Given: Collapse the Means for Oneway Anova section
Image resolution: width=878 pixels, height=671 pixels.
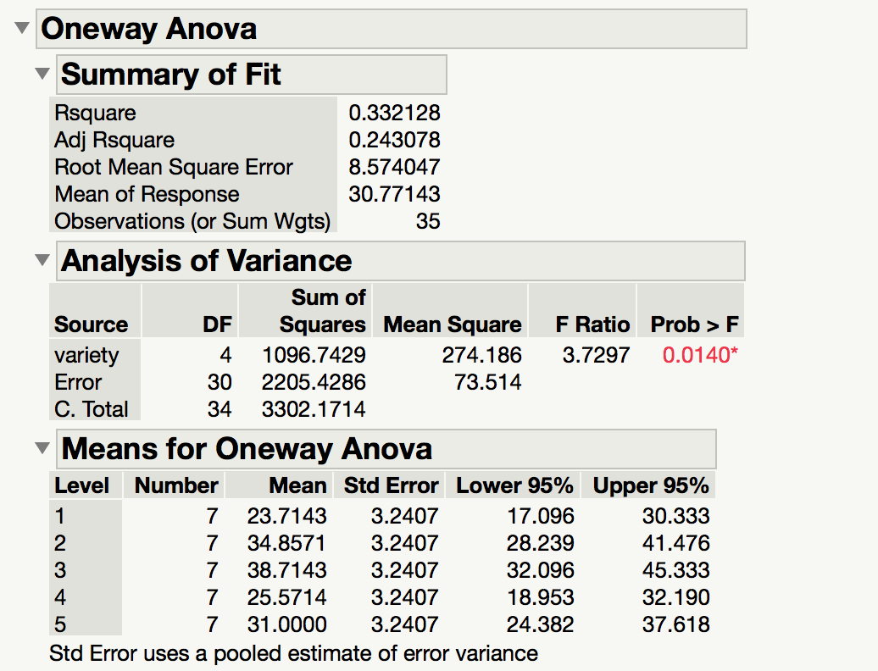Looking at the screenshot, I should tap(42, 449).
